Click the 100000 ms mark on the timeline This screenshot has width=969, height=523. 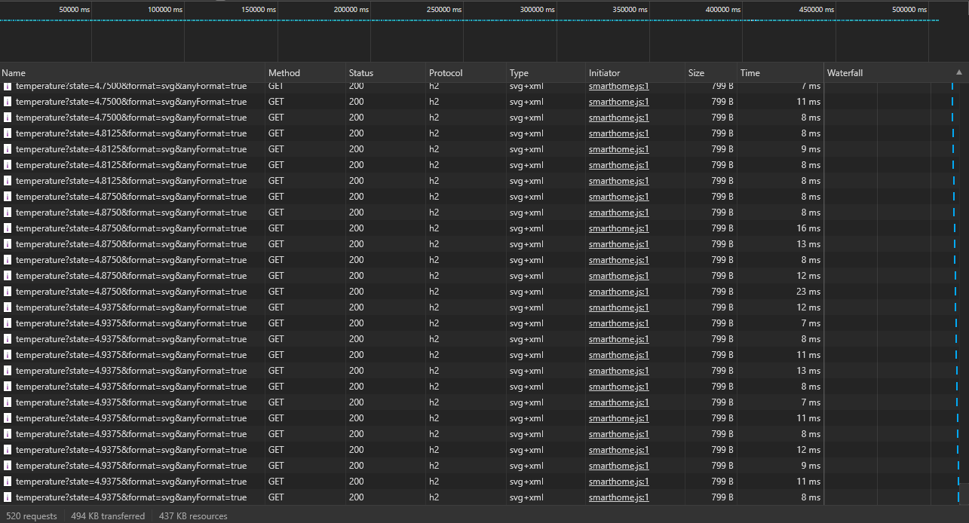[164, 10]
